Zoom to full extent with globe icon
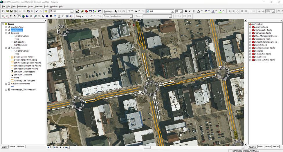This screenshot has height=152, width=283. (23, 16)
